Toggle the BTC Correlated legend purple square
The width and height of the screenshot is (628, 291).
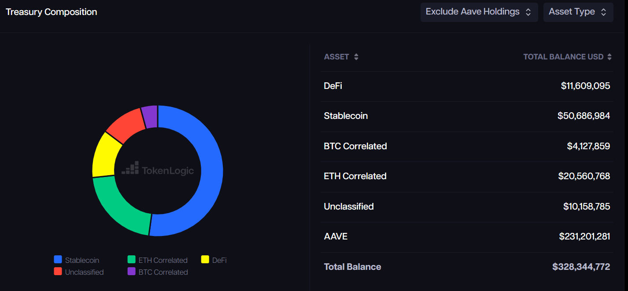click(131, 272)
